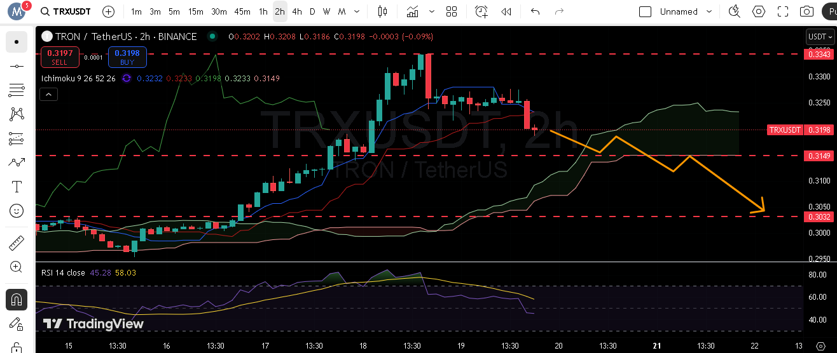The width and height of the screenshot is (837, 353).
Task: Toggle lock all drawings icon
Action: [x=17, y=347]
